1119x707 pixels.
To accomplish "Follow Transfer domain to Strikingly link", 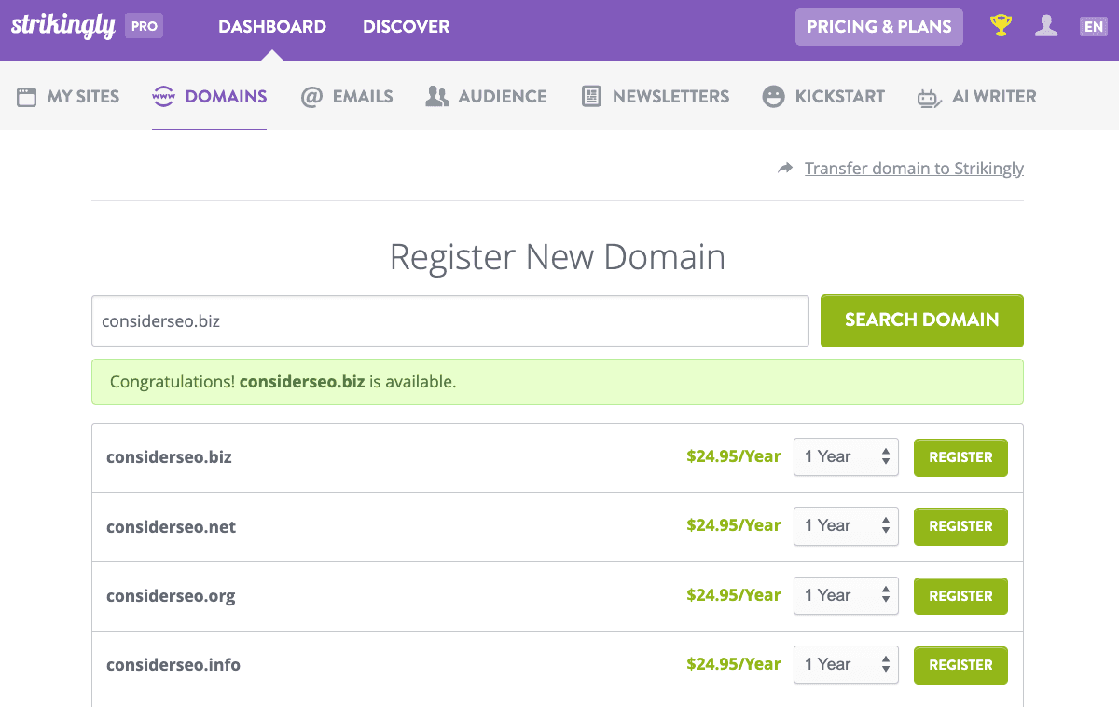I will click(x=914, y=169).
